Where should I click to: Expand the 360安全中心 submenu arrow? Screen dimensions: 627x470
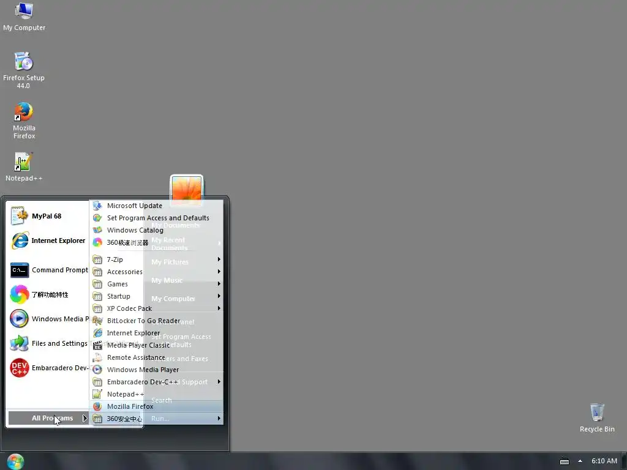pos(219,419)
